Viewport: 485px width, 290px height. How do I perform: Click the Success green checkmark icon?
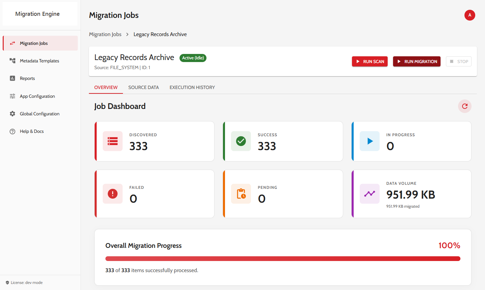point(241,141)
